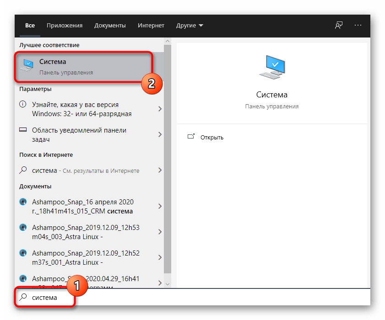Click Открыть to open Система
Viewport: 385px width, 320px height.
[x=211, y=137]
